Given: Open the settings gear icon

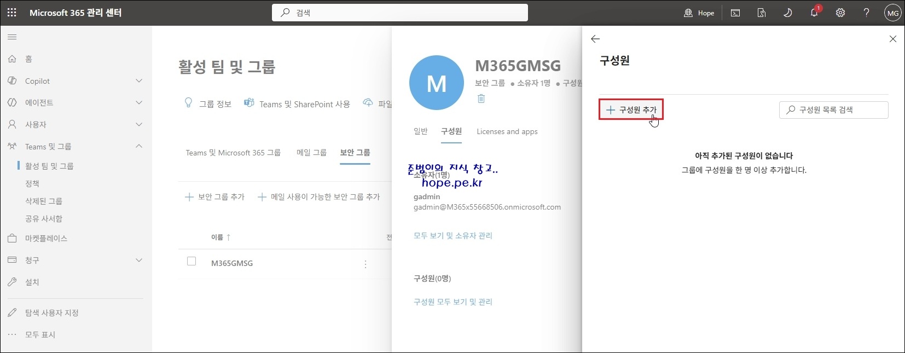Looking at the screenshot, I should pos(840,13).
